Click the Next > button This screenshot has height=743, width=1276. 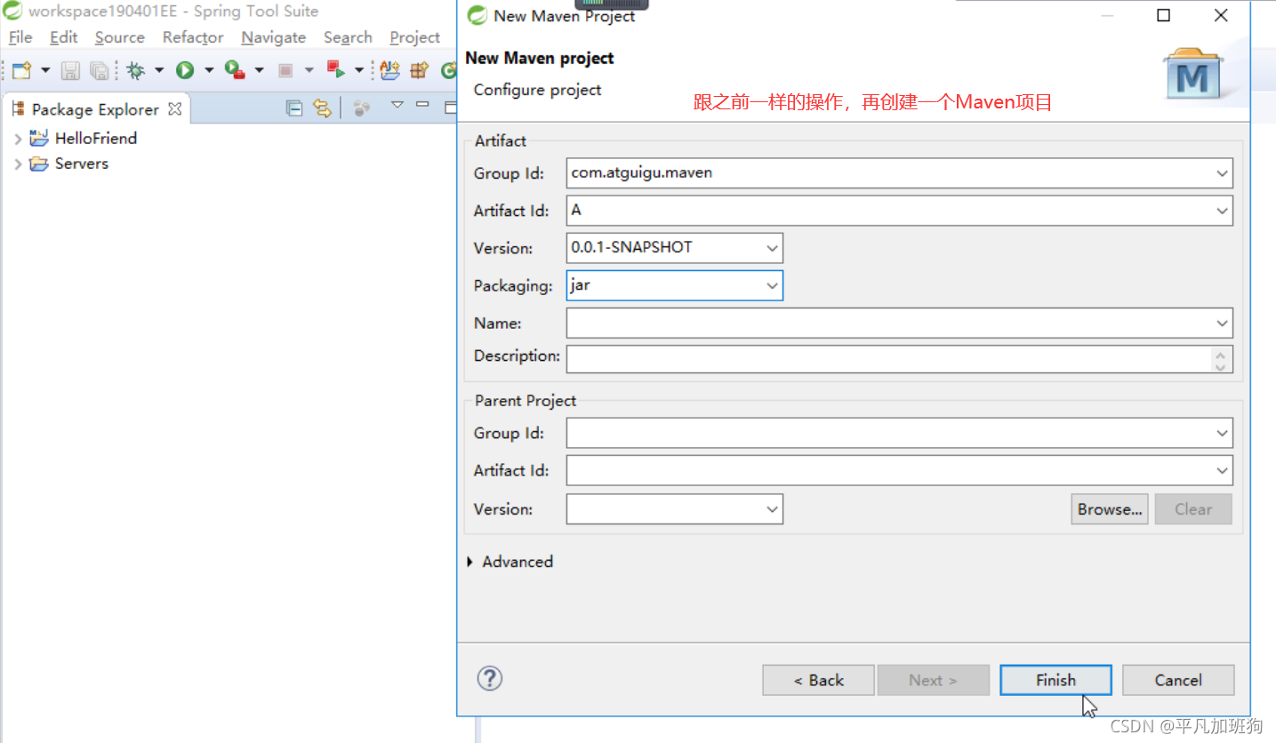(x=933, y=680)
